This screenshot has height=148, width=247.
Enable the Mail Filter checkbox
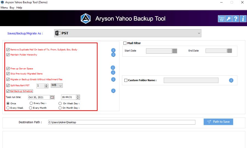(125, 43)
